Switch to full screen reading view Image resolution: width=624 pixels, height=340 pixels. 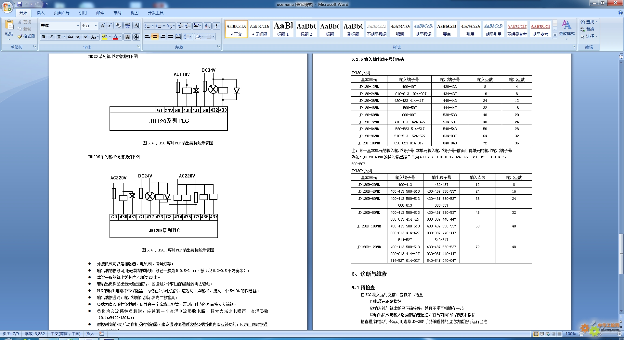point(541,334)
